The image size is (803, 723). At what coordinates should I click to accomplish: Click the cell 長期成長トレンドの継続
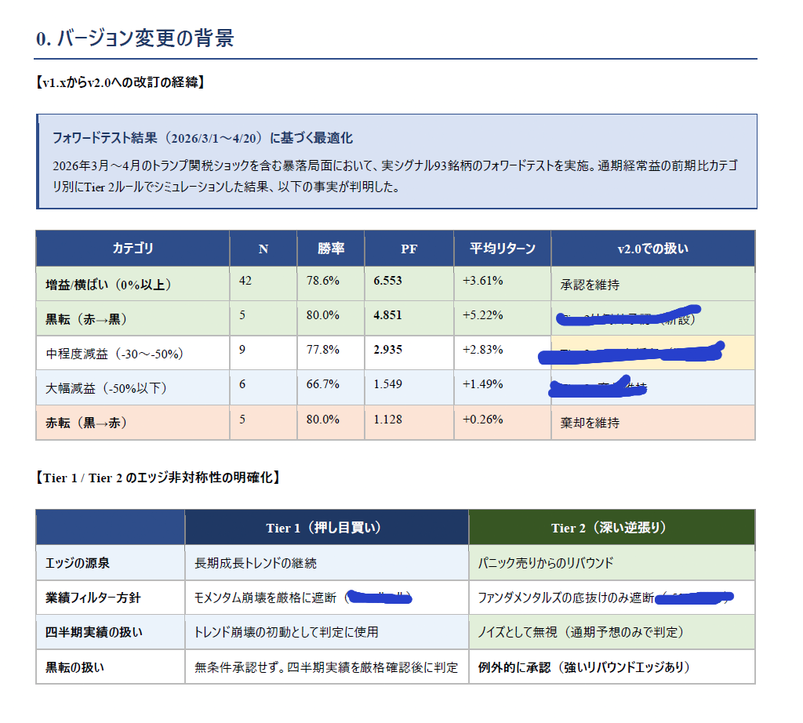(x=256, y=563)
